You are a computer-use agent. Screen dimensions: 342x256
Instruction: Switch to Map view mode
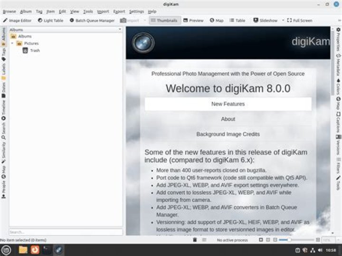(217, 20)
